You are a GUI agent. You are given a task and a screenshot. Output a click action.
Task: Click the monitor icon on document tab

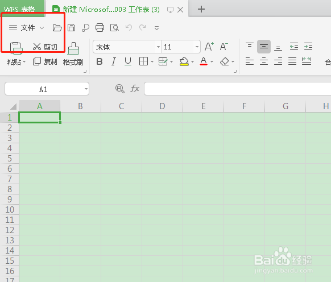pyautogui.click(x=170, y=10)
